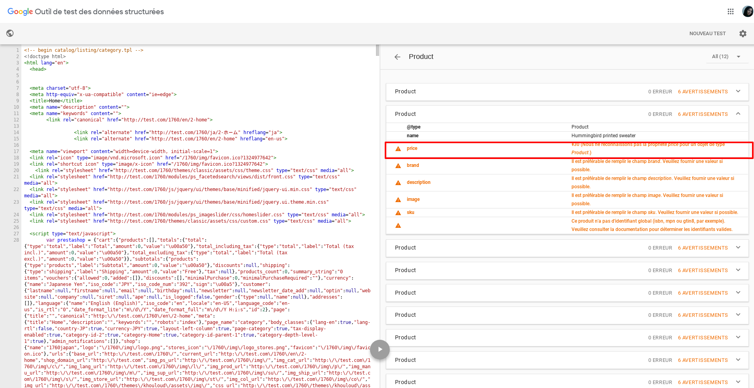Click the warning icon next to brand
Viewport: 754px width, 388px height.
(398, 166)
